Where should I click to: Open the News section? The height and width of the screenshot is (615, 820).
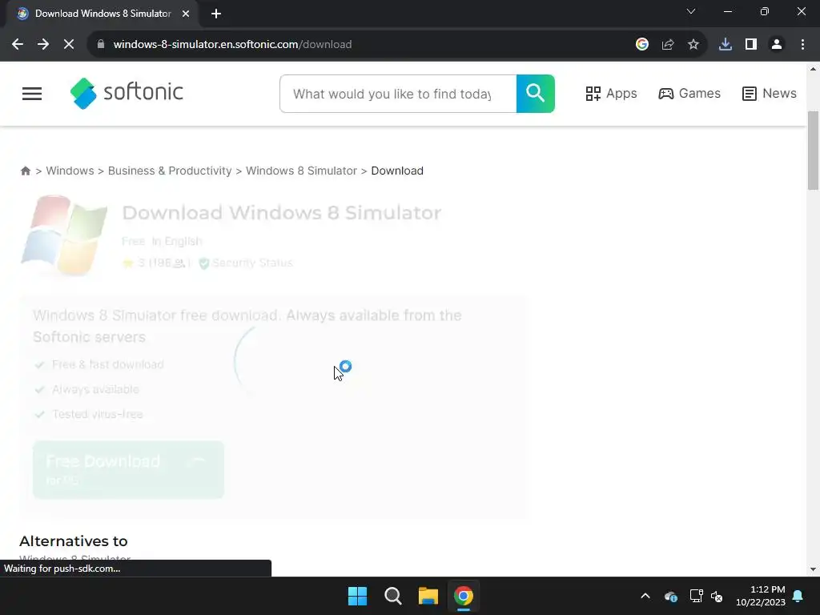point(770,94)
